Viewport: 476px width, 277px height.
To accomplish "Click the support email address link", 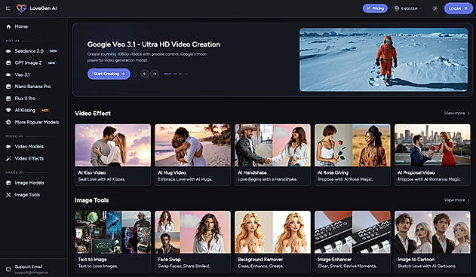I will click(32, 272).
